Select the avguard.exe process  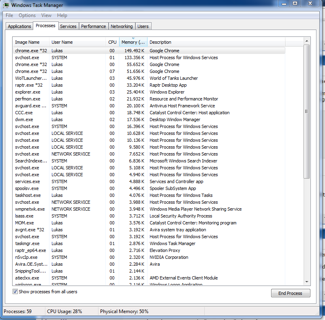[x=149, y=106]
